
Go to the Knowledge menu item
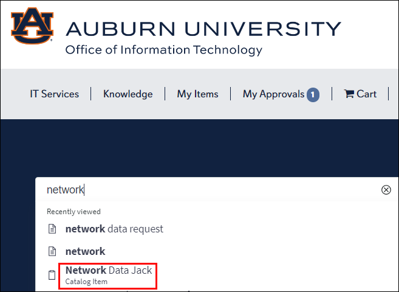point(128,94)
